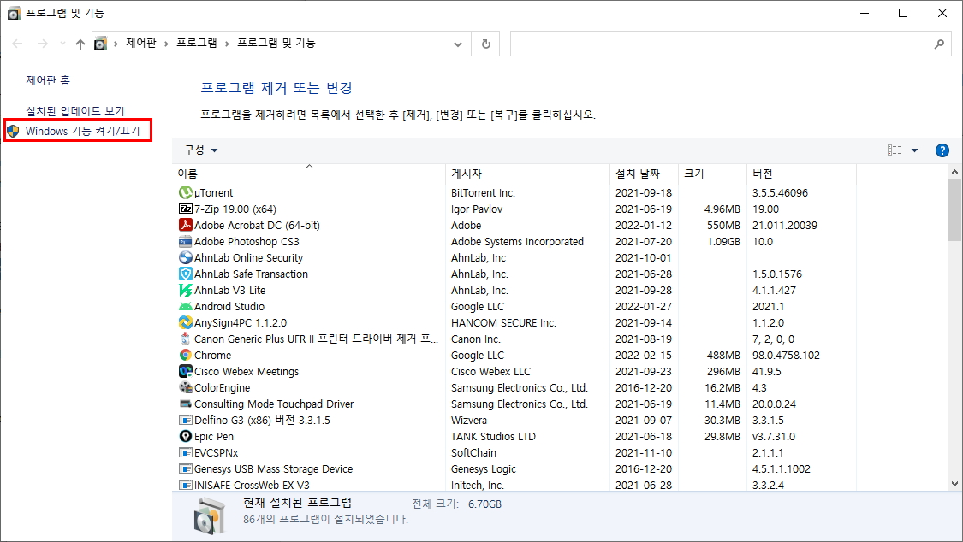The width and height of the screenshot is (963, 542).
Task: Click the installed programs icon in details pane
Action: [210, 515]
